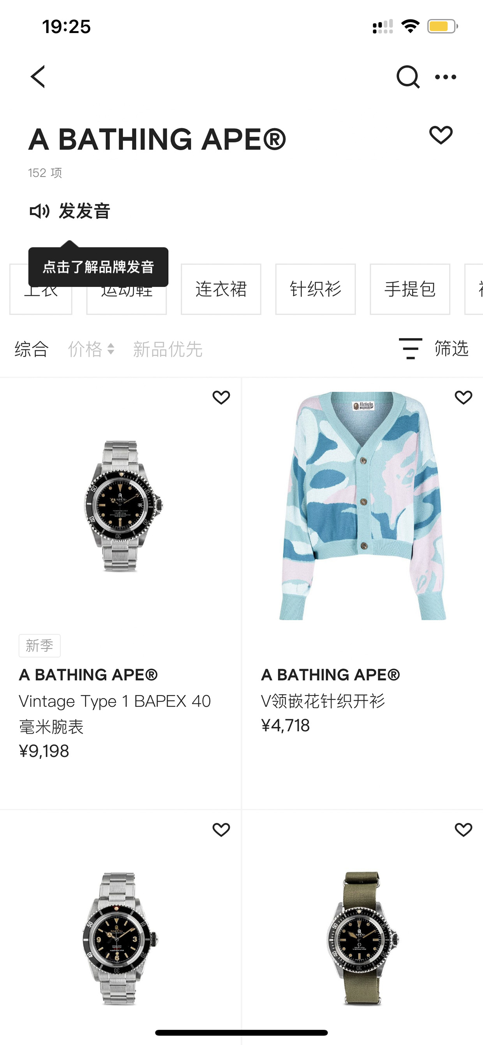Heart the green strap watch item

point(464,830)
